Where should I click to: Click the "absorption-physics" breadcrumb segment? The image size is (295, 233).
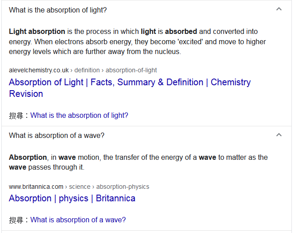click(x=123, y=187)
